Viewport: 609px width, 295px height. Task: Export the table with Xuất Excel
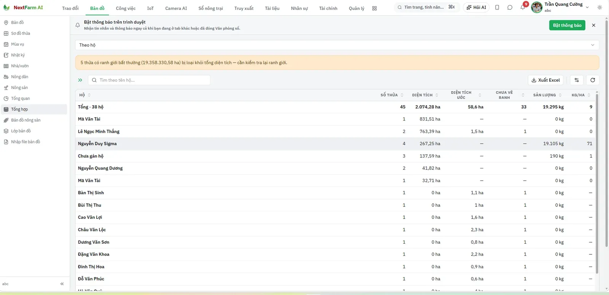pos(545,80)
